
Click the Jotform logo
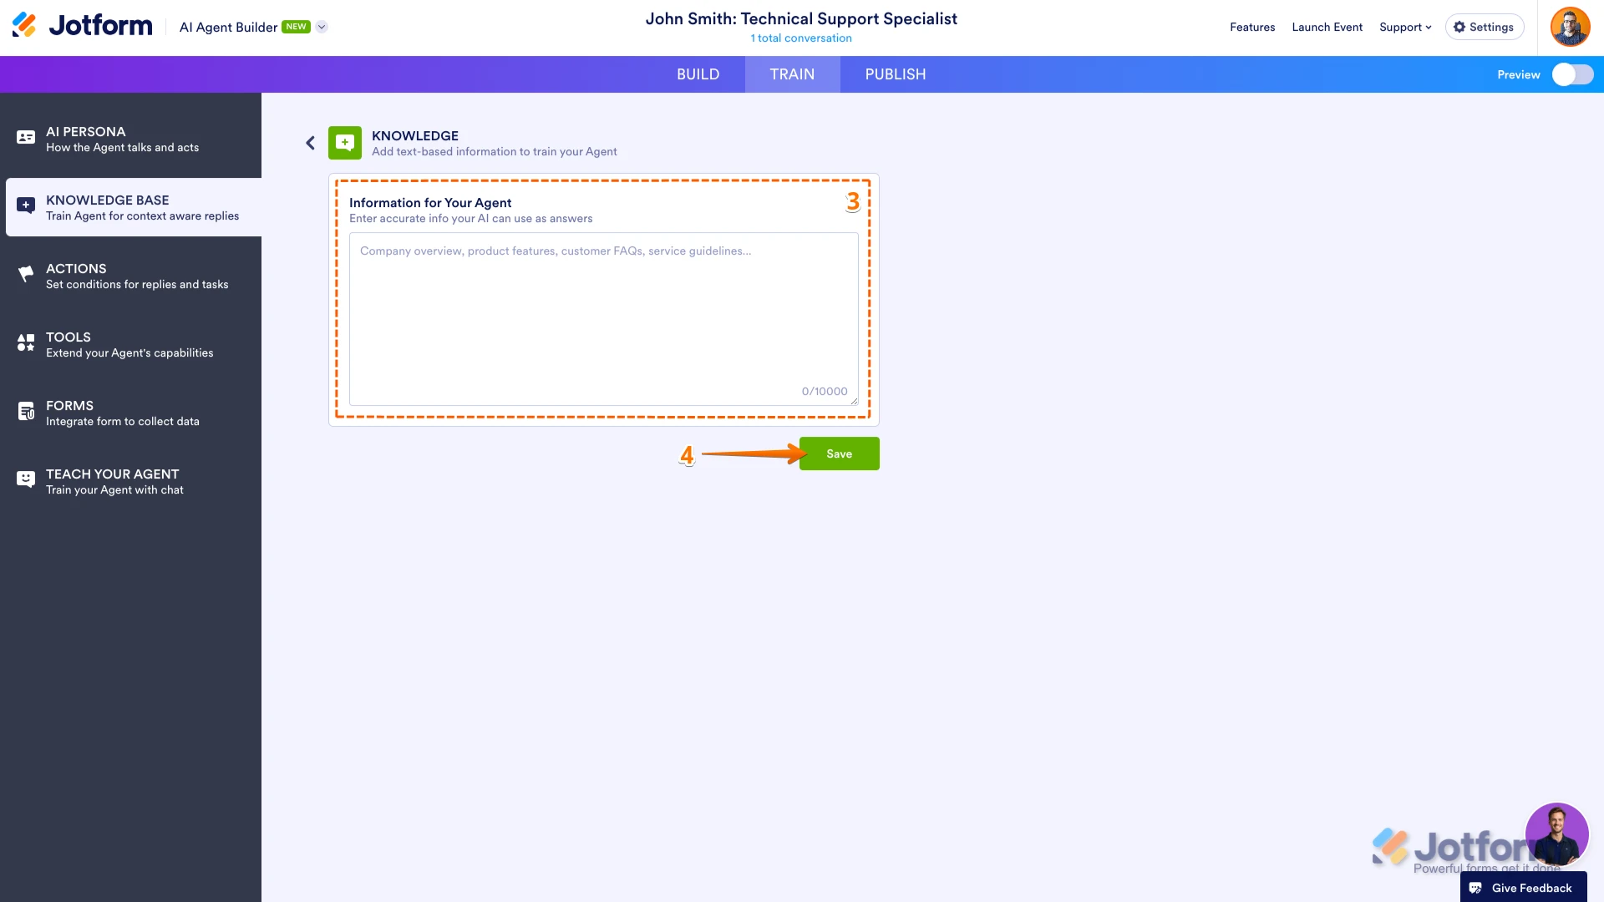pyautogui.click(x=81, y=24)
